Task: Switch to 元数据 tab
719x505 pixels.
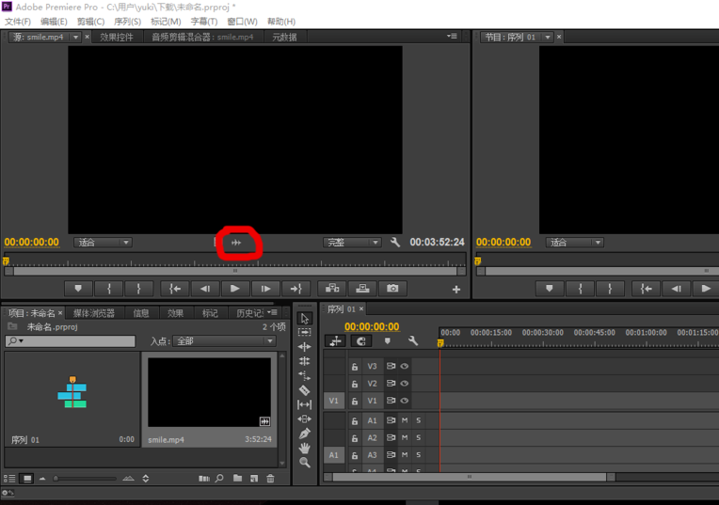Action: click(x=285, y=37)
